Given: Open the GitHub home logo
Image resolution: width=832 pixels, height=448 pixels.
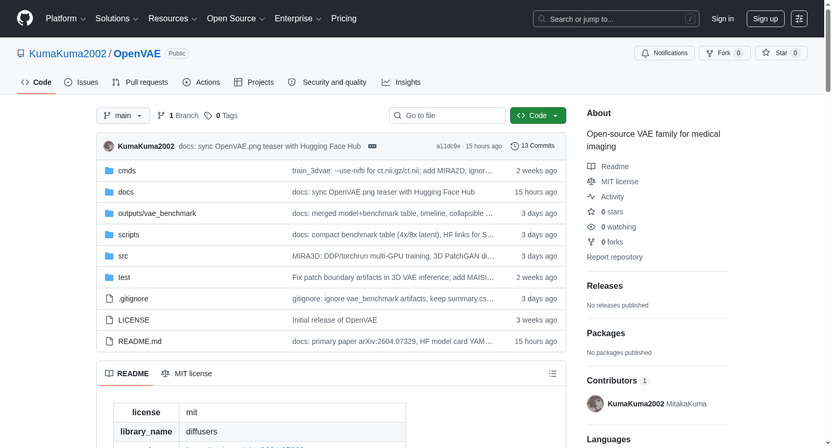Looking at the screenshot, I should pyautogui.click(x=25, y=18).
